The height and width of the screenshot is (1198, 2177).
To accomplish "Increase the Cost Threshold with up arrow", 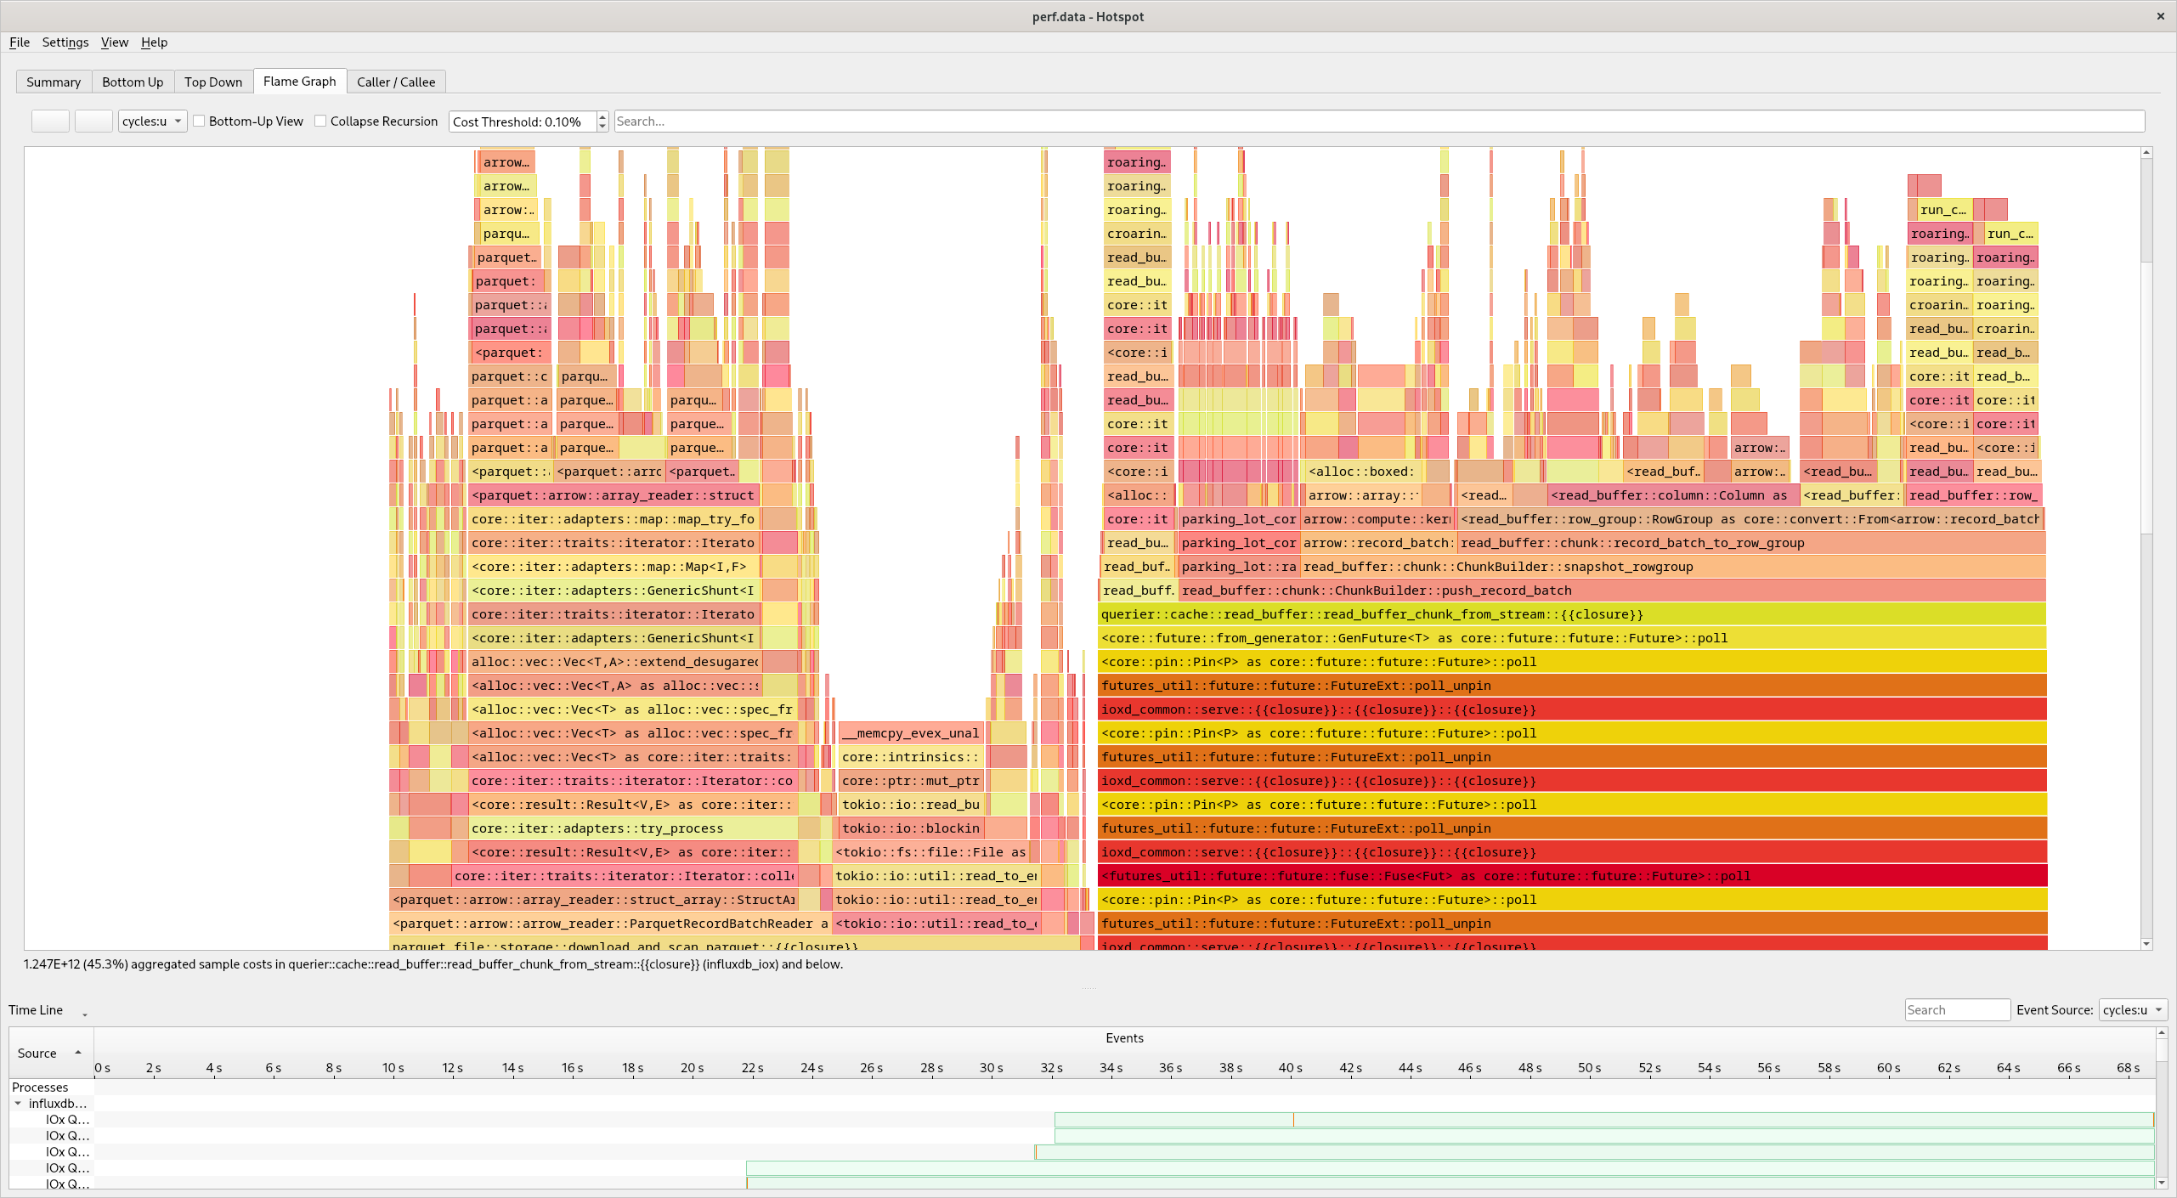I will pyautogui.click(x=602, y=116).
